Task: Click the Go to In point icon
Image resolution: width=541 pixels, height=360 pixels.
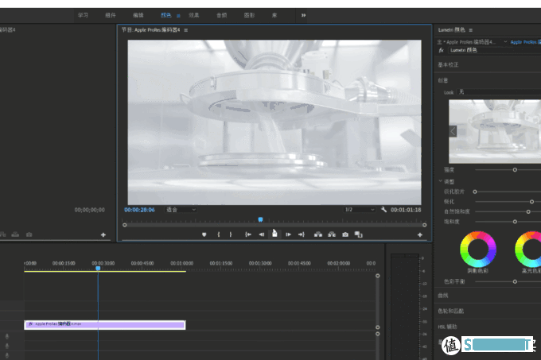Action: 248,234
